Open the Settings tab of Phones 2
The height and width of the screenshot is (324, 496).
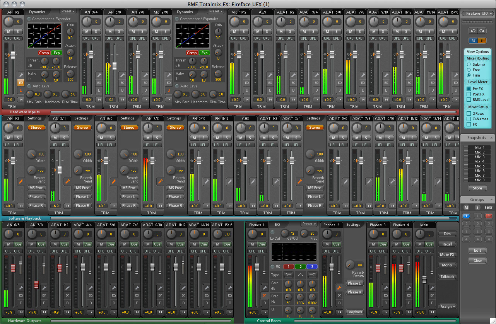(353, 225)
